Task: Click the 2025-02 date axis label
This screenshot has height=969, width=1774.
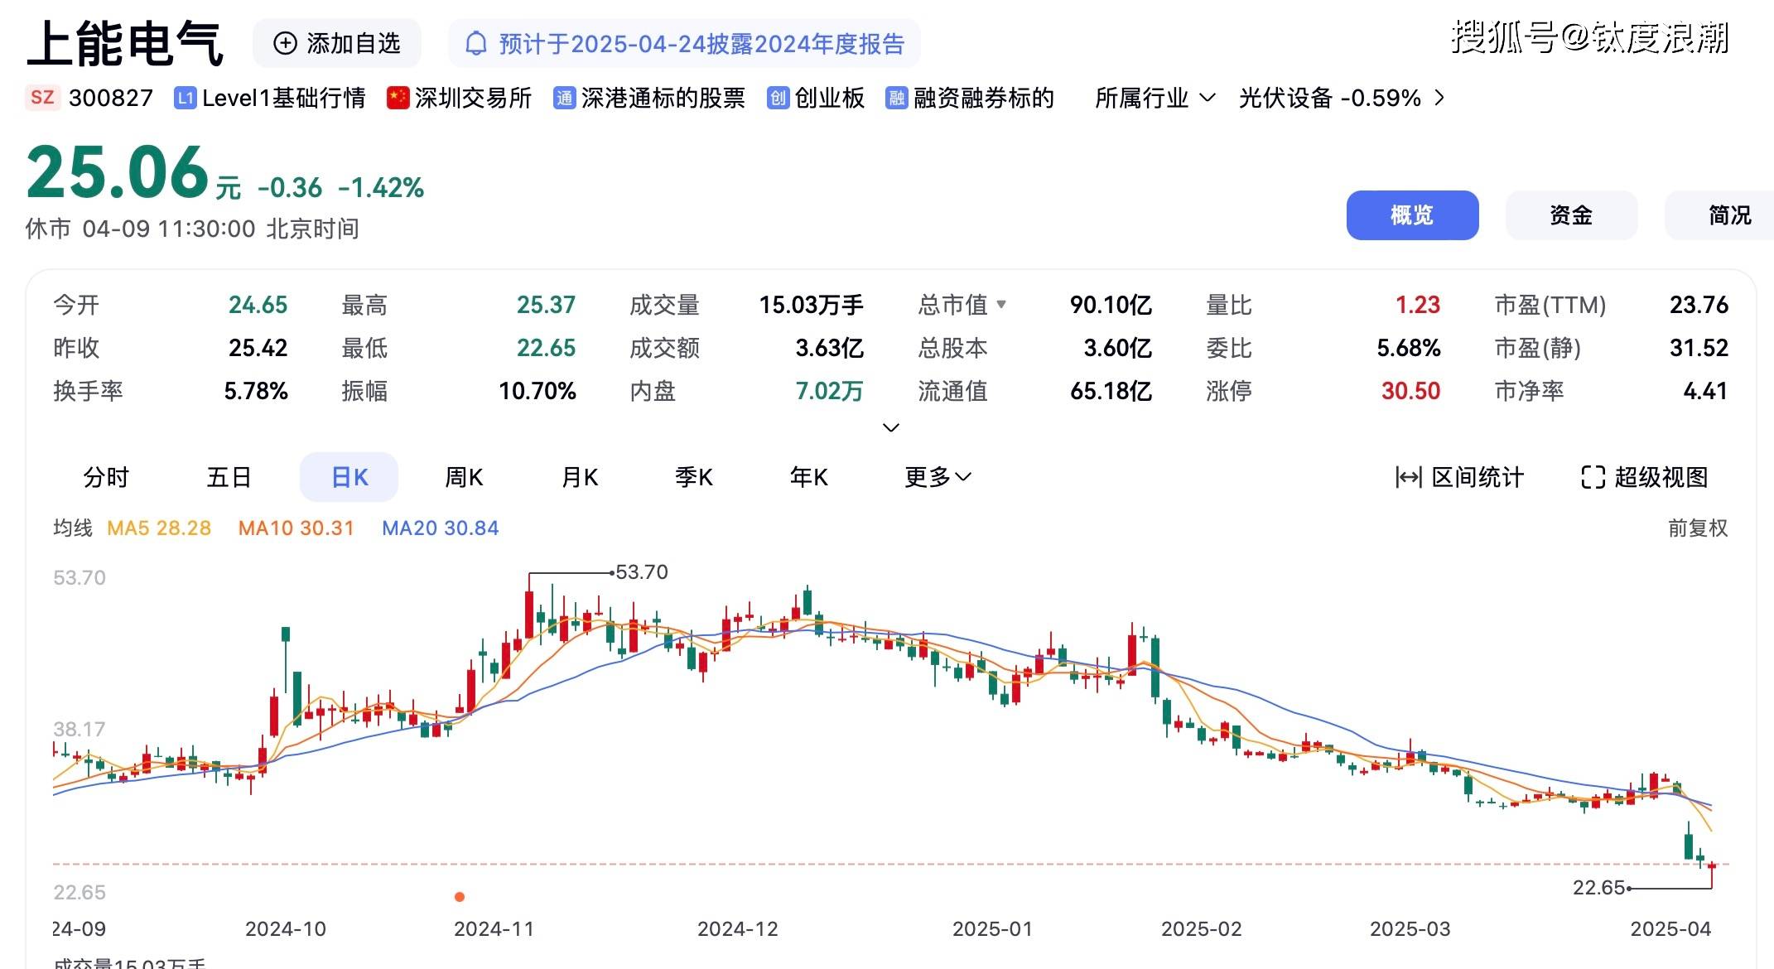Action: pos(1202,929)
